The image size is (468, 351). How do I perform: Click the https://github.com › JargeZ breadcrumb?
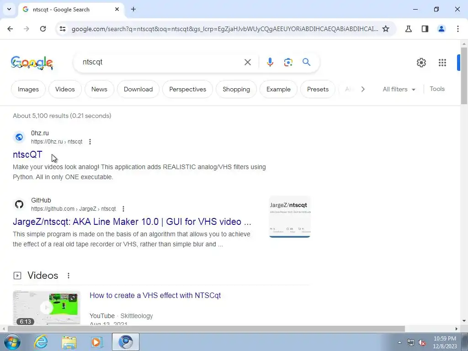[74, 209]
